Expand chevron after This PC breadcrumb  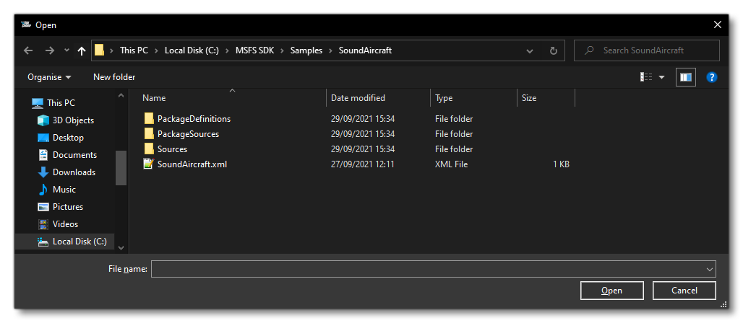[x=157, y=50]
